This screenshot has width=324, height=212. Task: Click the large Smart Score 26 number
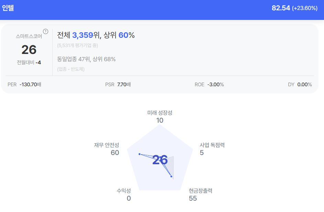[x=29, y=50]
